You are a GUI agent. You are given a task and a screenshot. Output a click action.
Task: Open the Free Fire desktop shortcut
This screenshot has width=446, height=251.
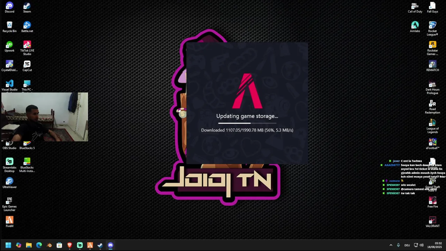(432, 203)
